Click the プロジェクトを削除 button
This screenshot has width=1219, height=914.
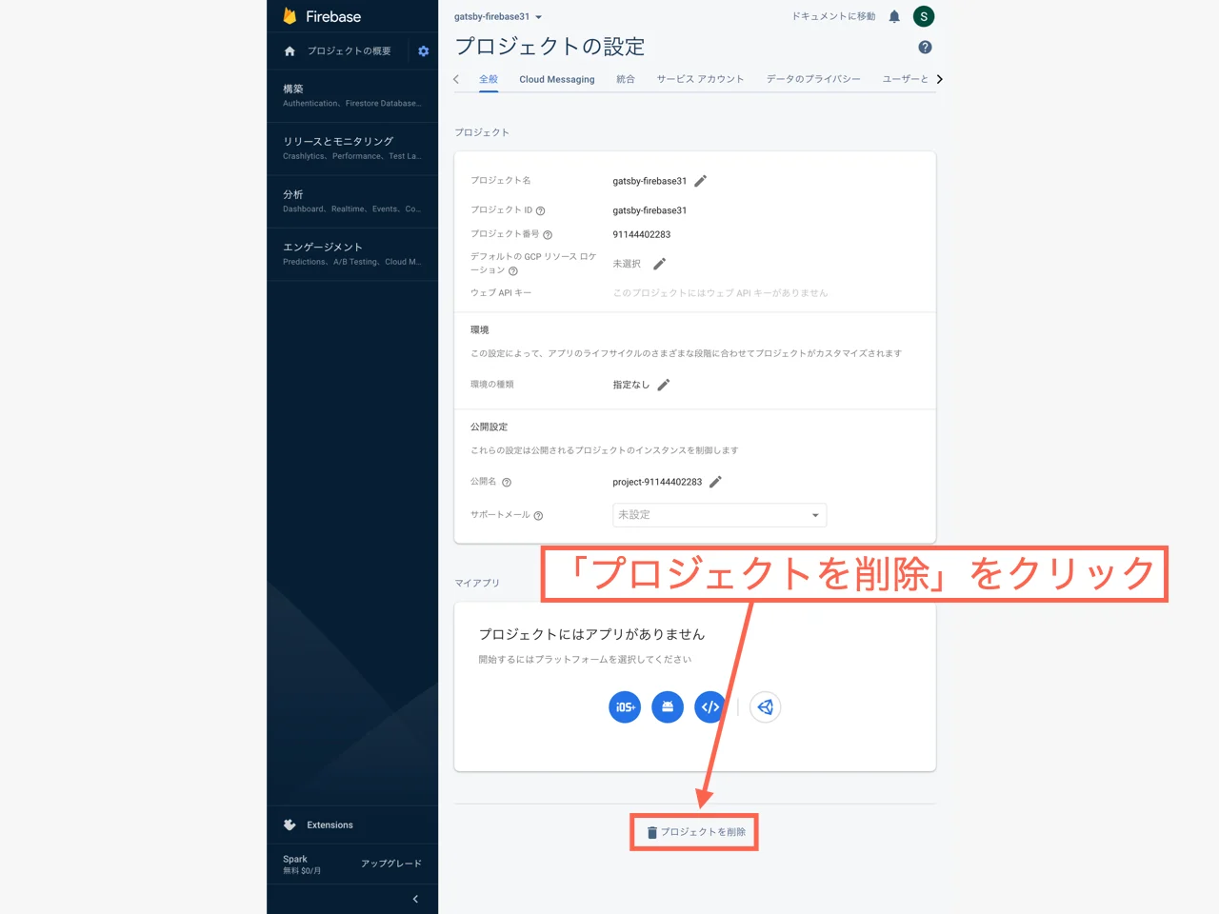[x=693, y=831]
